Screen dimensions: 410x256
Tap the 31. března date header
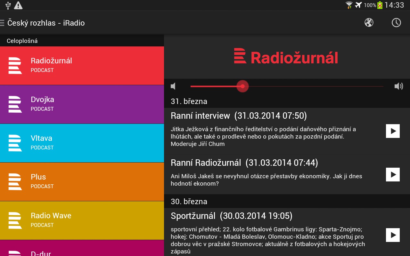189,101
